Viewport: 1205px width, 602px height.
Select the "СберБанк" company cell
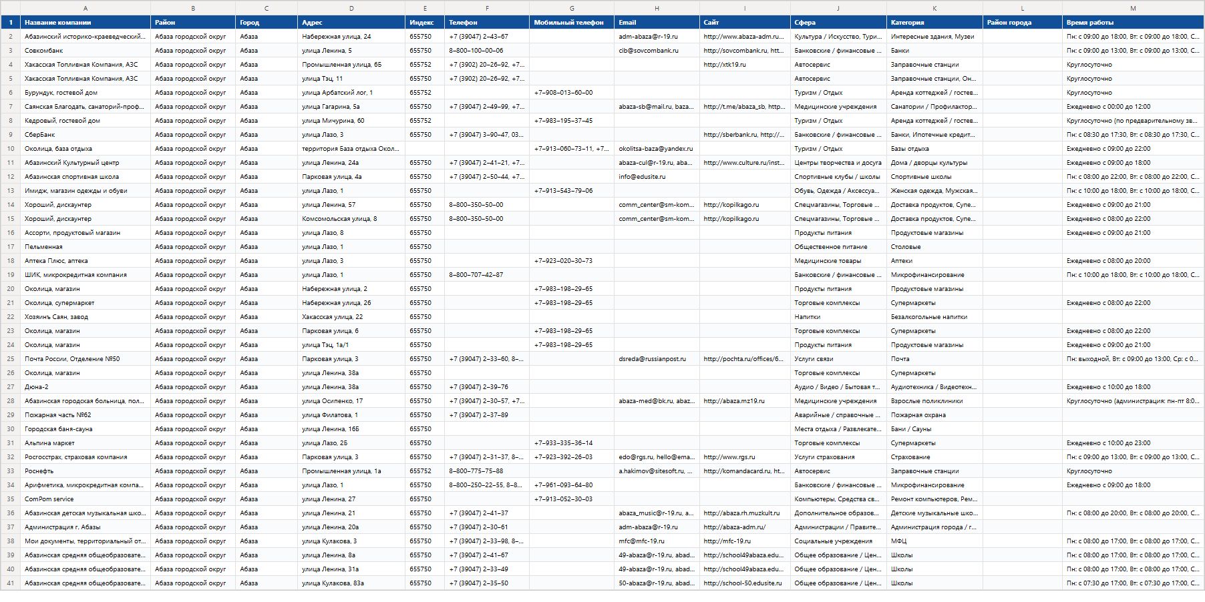(x=85, y=135)
